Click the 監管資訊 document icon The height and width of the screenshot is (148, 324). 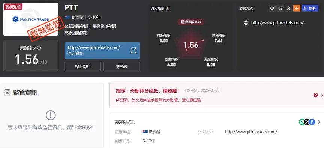(x=7, y=93)
